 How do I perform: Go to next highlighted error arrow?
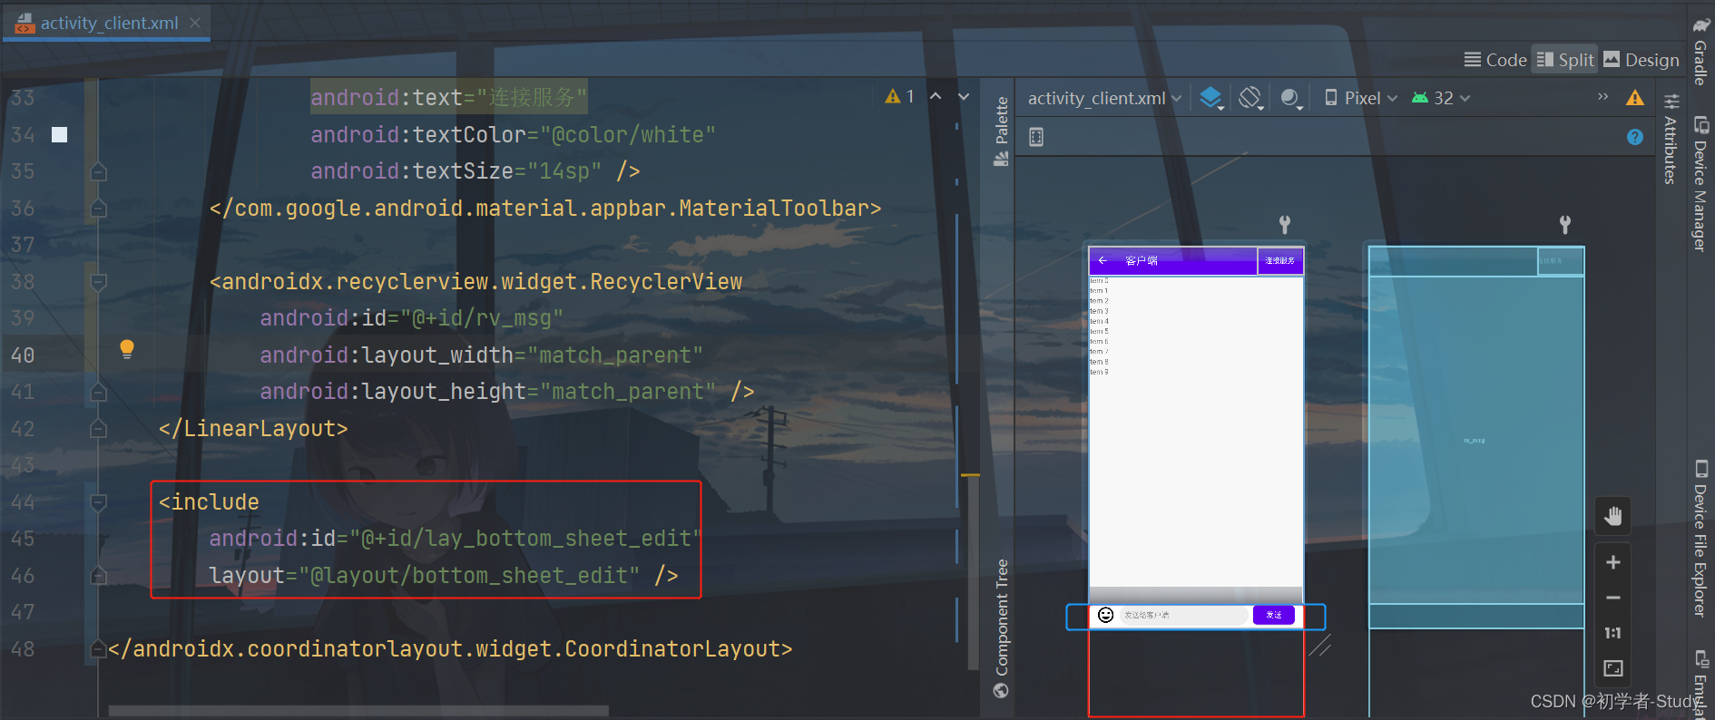pyautogui.click(x=964, y=96)
